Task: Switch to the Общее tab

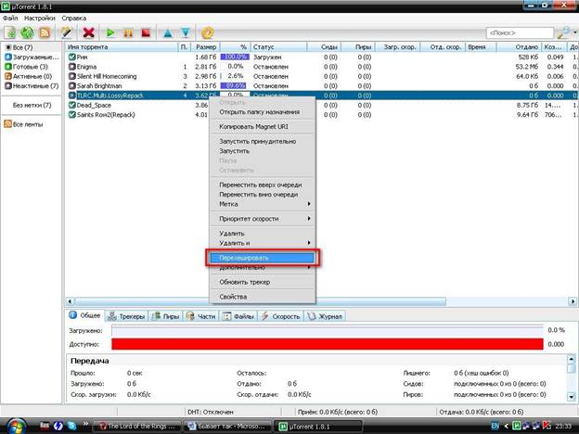Action: coord(85,315)
